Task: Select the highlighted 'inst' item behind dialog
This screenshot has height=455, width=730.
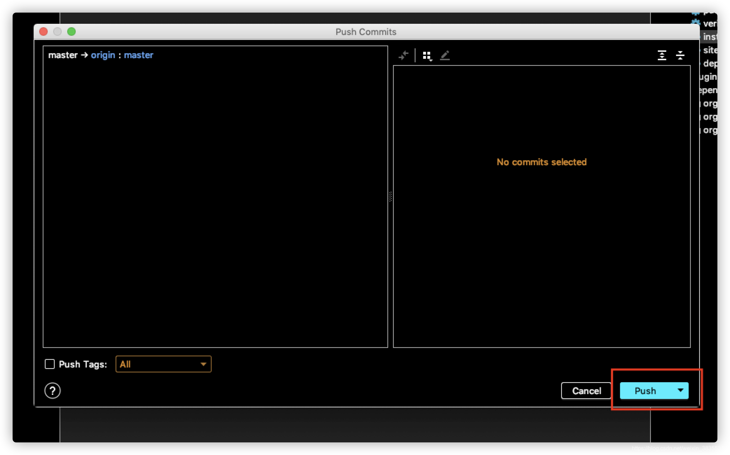Action: (710, 37)
